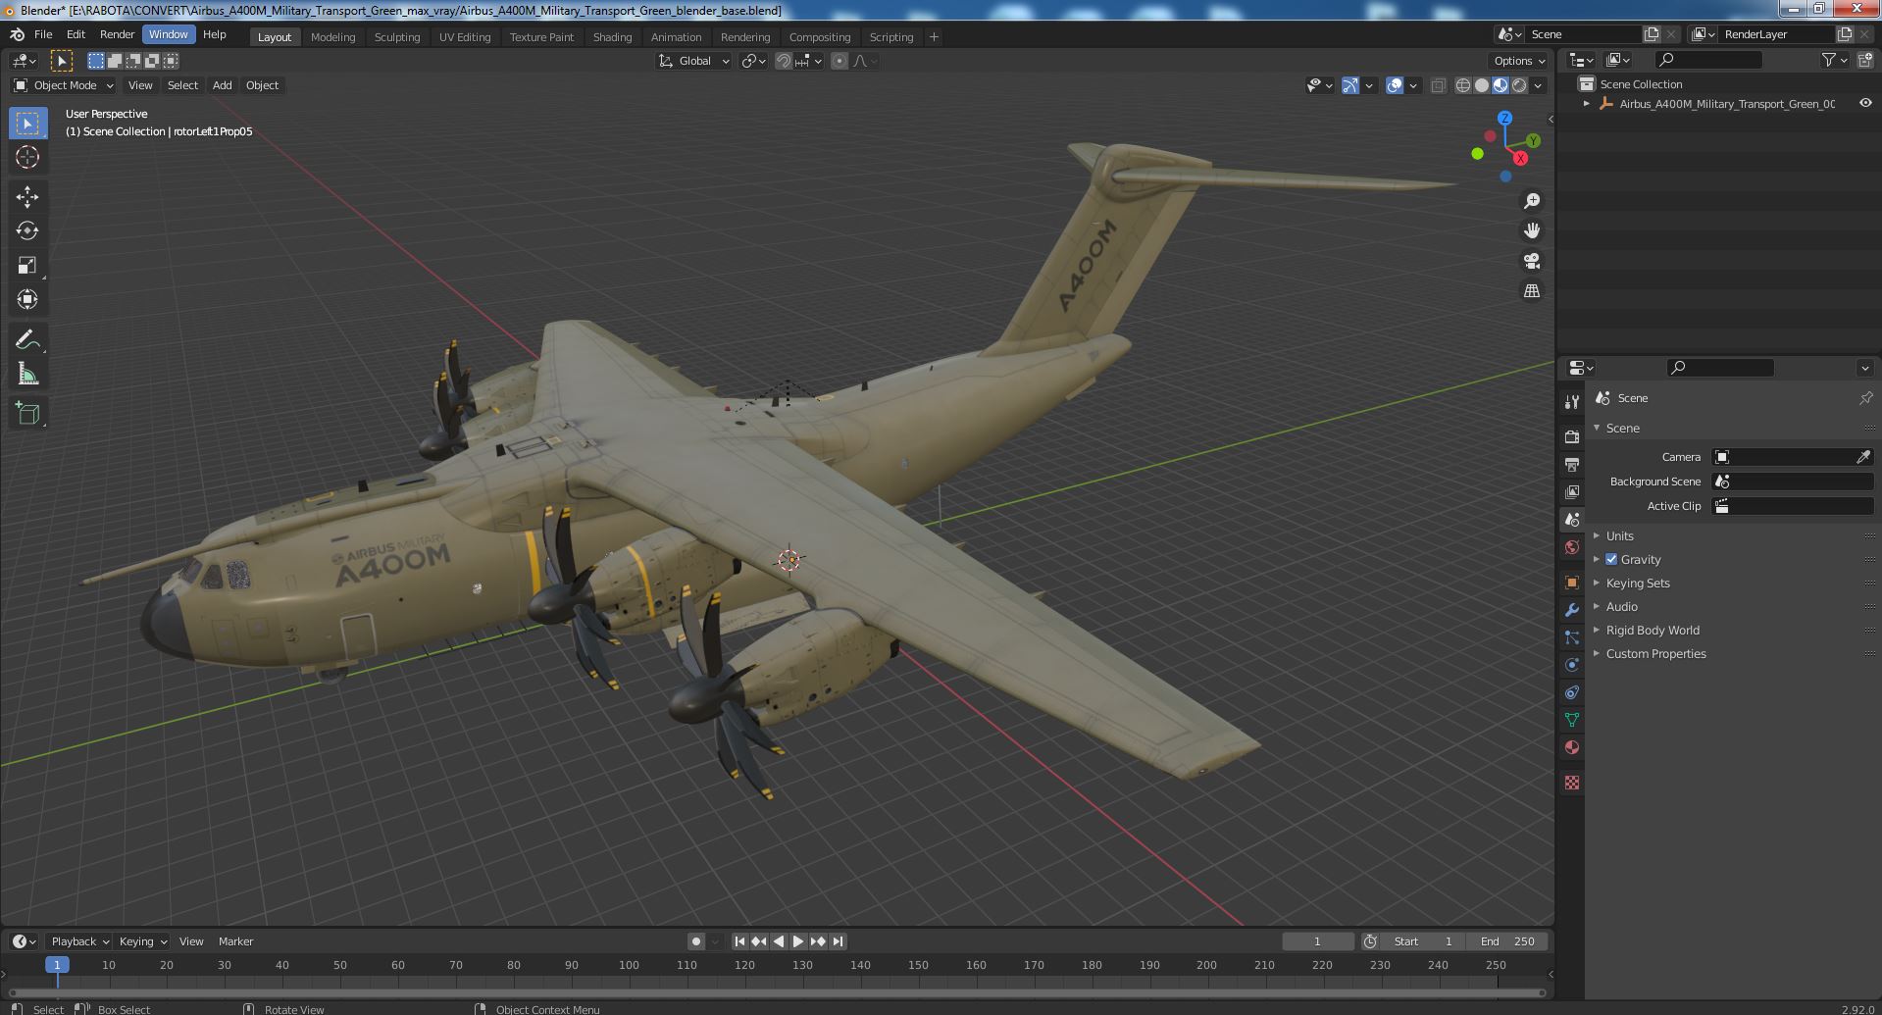Toggle X-ray display

click(1438, 85)
